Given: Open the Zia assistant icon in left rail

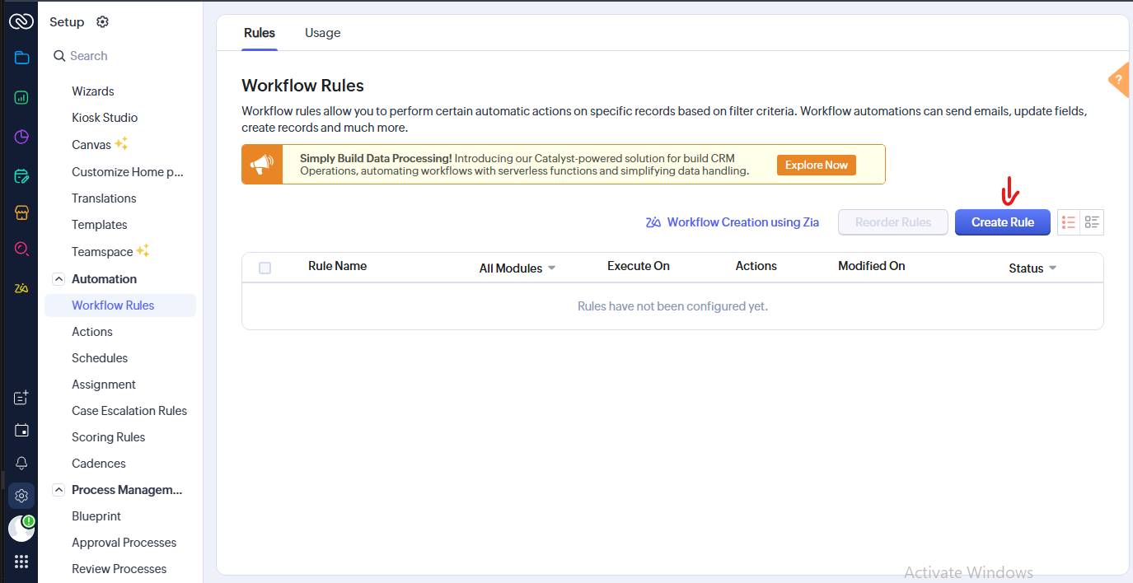Looking at the screenshot, I should (21, 288).
